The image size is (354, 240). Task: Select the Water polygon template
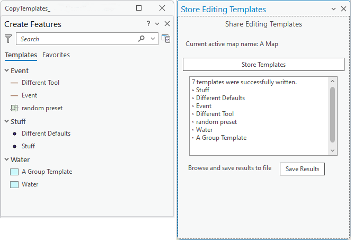tap(30, 184)
